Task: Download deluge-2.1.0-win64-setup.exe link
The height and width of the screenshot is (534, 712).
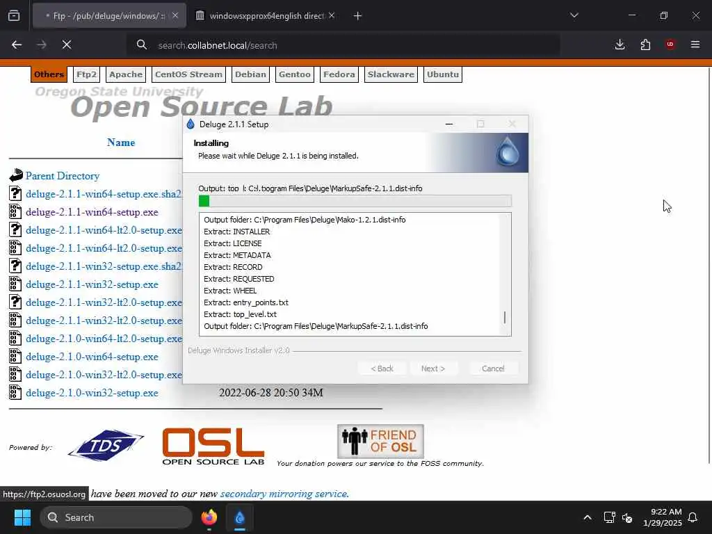Action: pos(92,357)
